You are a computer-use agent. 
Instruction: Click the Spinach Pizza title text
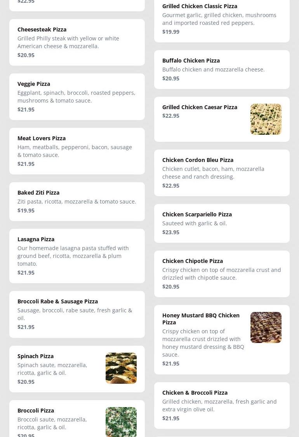click(x=35, y=356)
